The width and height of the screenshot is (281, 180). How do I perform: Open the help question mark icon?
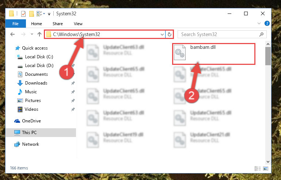coord(267,23)
